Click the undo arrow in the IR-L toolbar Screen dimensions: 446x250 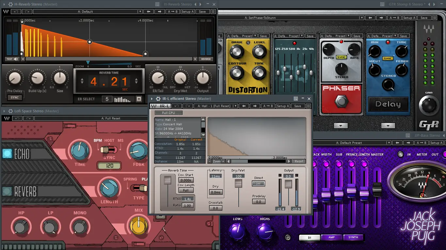pos(176,106)
